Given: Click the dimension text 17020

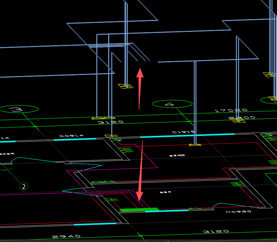Looking at the screenshot, I should pos(231,110).
